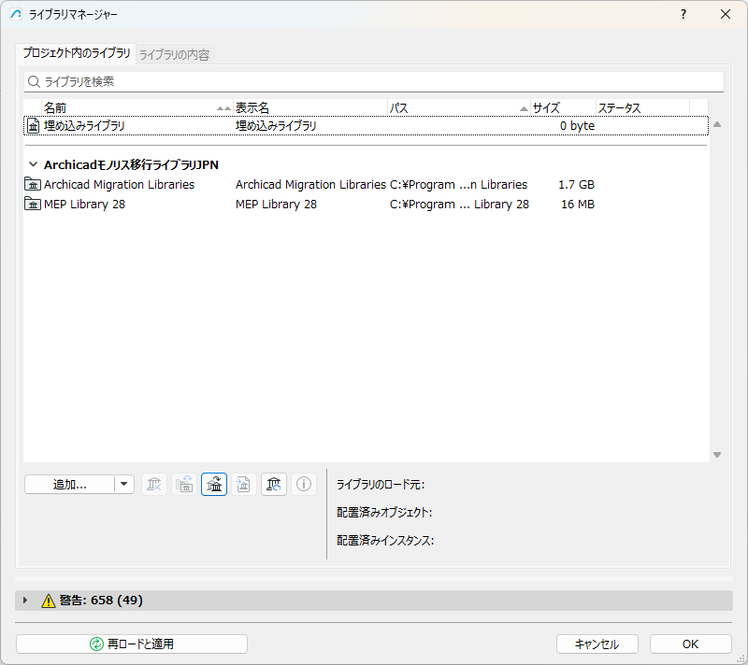
Task: Confirm with the OK button
Action: click(x=690, y=644)
